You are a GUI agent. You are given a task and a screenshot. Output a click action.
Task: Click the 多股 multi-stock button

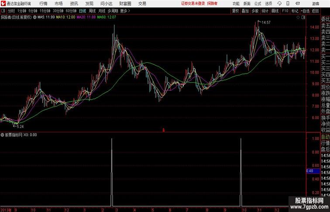(255, 11)
